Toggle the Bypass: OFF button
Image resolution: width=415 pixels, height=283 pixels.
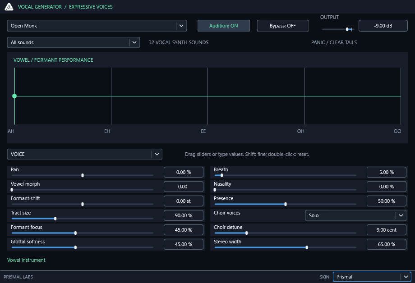283,26
